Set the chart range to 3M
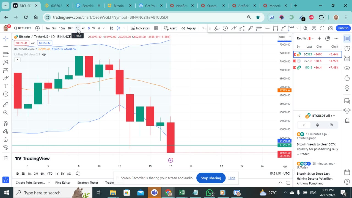 (36, 174)
